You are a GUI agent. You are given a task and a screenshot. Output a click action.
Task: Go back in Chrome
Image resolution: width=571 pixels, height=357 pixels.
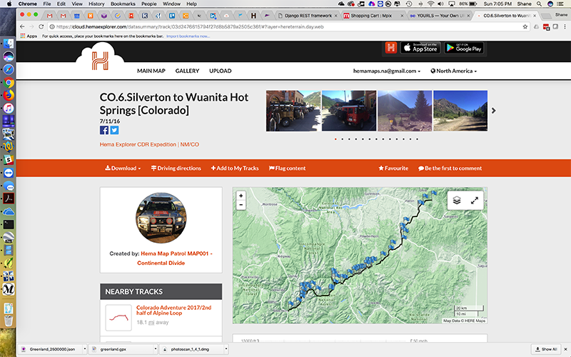tap(22, 26)
